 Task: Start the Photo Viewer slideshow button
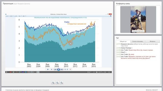(x=59, y=70)
